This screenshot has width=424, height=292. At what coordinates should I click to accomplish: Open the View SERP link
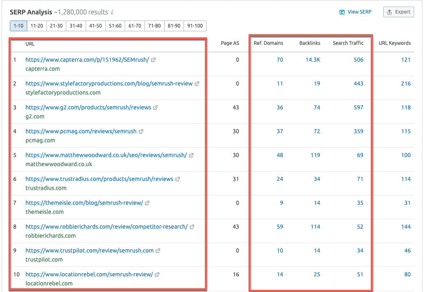pyautogui.click(x=355, y=12)
